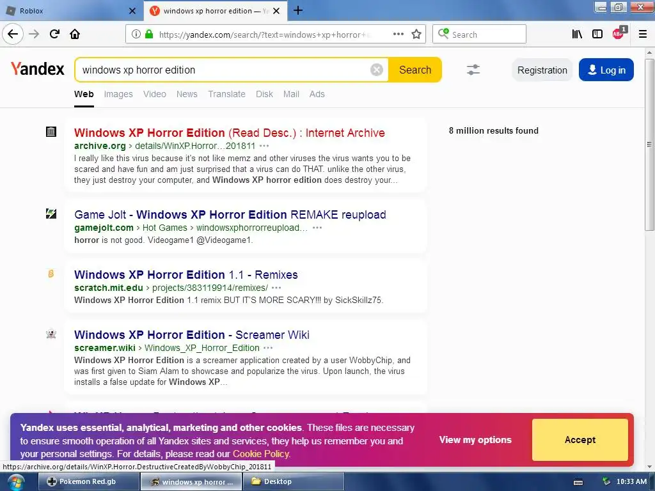Open the Desktop folder taskbar item
655x491 pixels.
[293, 482]
